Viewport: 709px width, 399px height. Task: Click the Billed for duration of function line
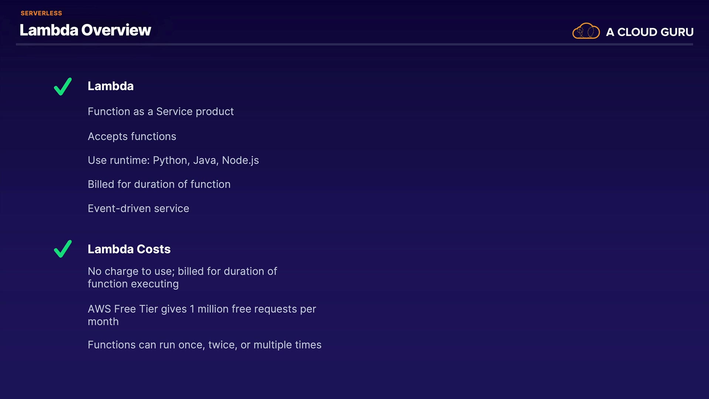tap(159, 184)
